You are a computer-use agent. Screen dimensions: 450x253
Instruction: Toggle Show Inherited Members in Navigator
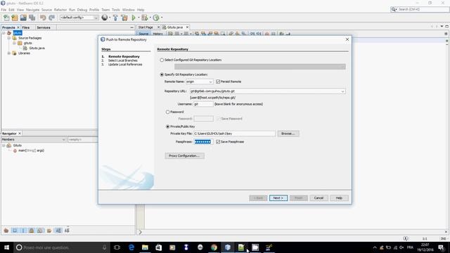click(6, 231)
